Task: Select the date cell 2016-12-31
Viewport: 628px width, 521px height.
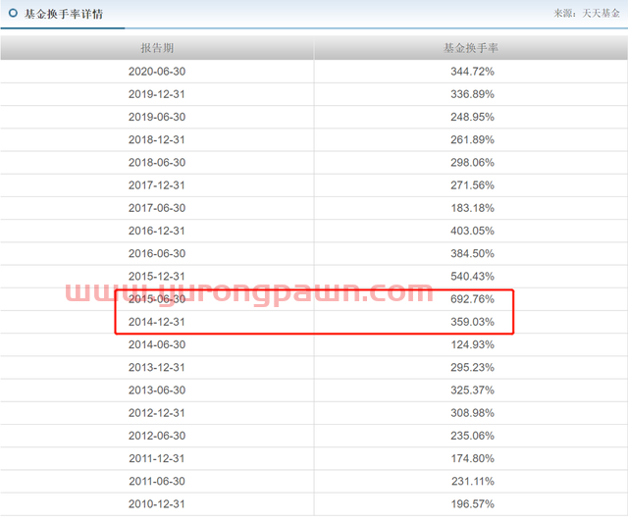Action: pos(157,232)
